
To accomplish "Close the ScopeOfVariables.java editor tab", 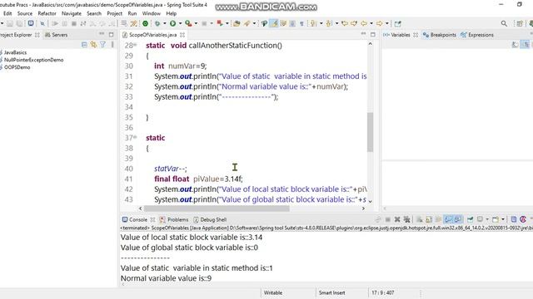I will (x=182, y=35).
